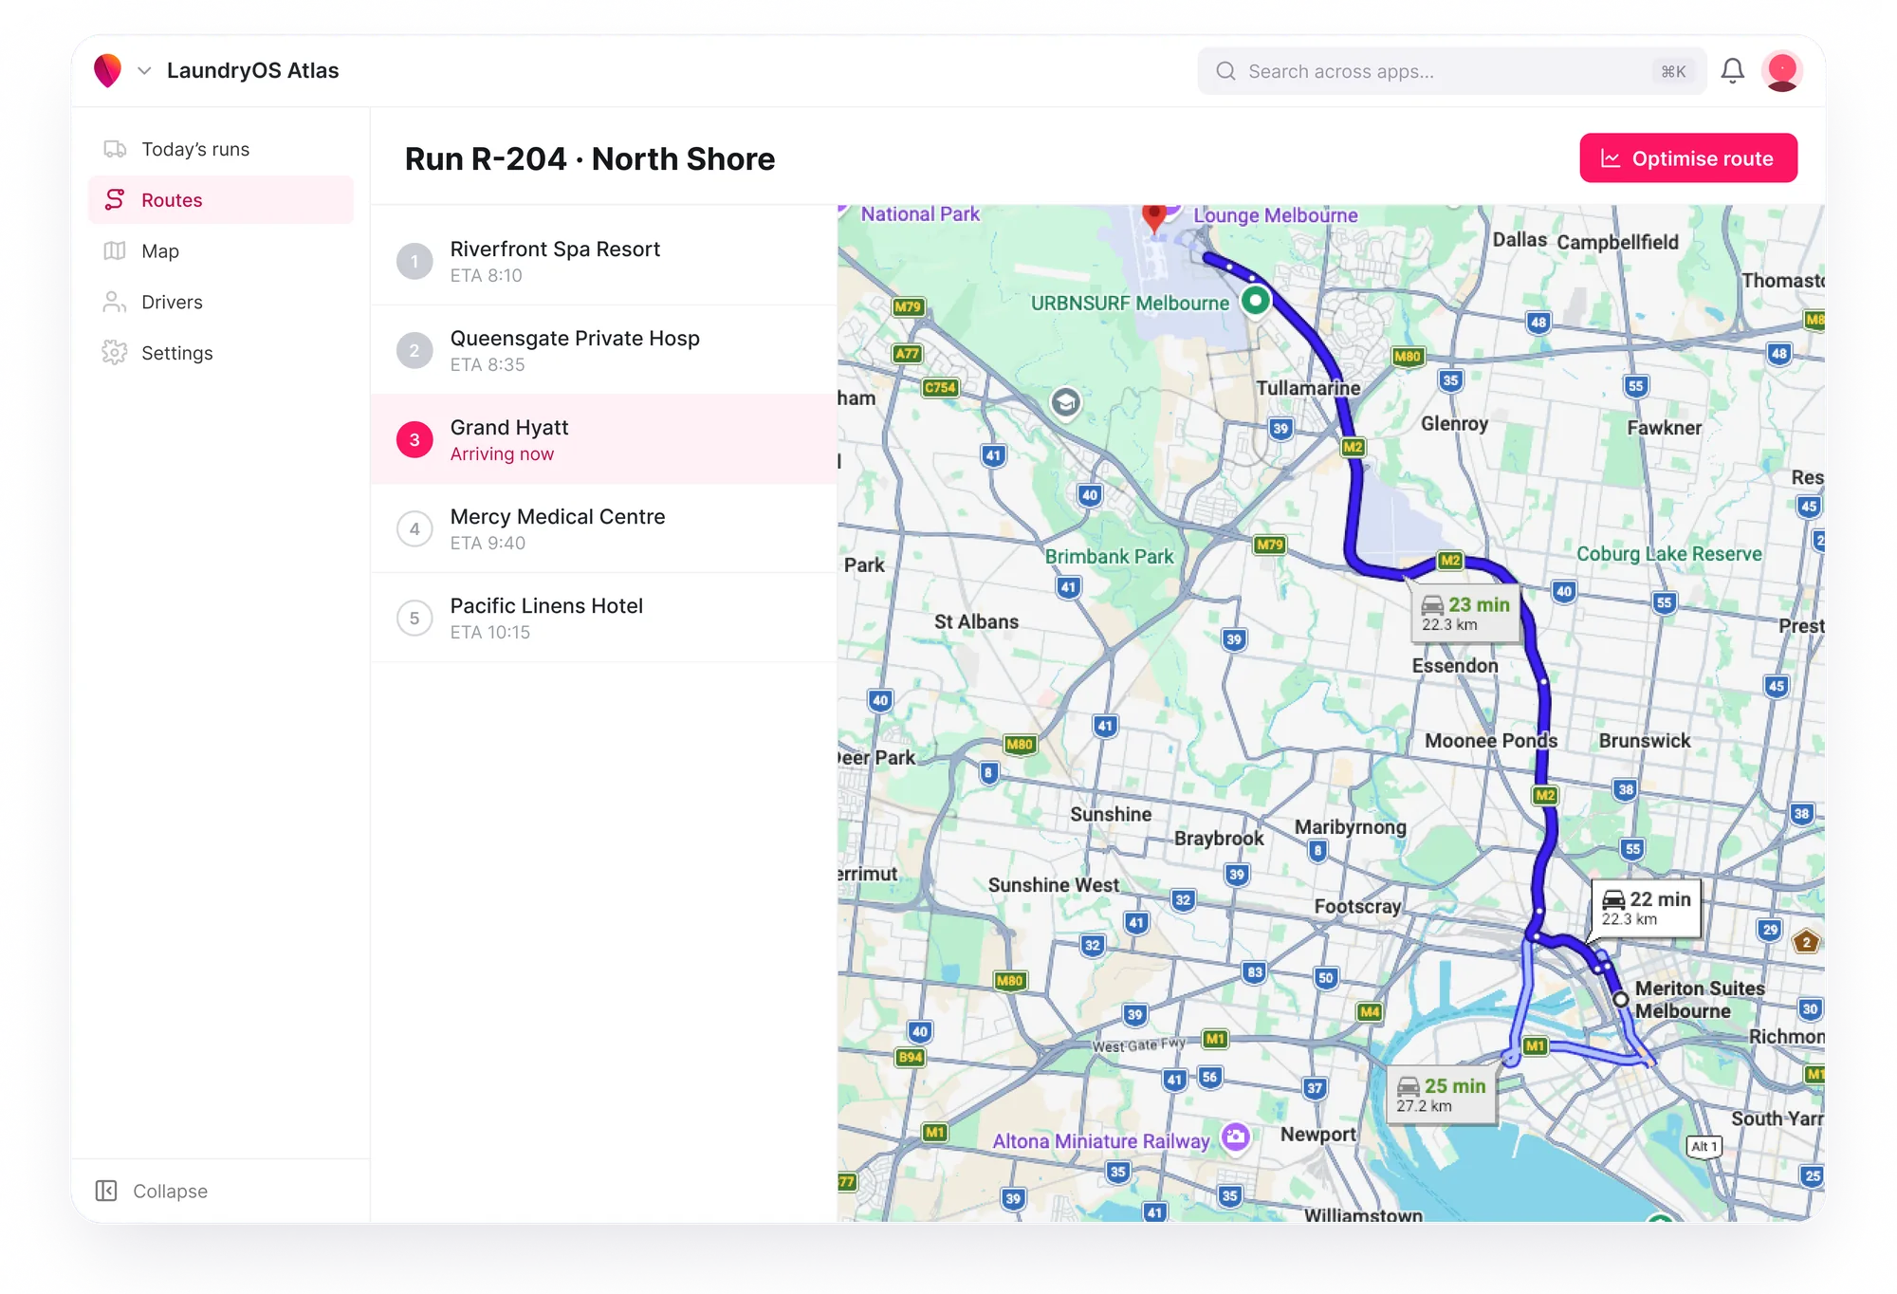Click the Routes S-curve icon
The height and width of the screenshot is (1294, 1897).
115,199
